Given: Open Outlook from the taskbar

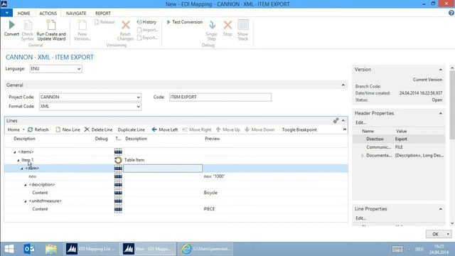Looking at the screenshot, I should [29, 249].
